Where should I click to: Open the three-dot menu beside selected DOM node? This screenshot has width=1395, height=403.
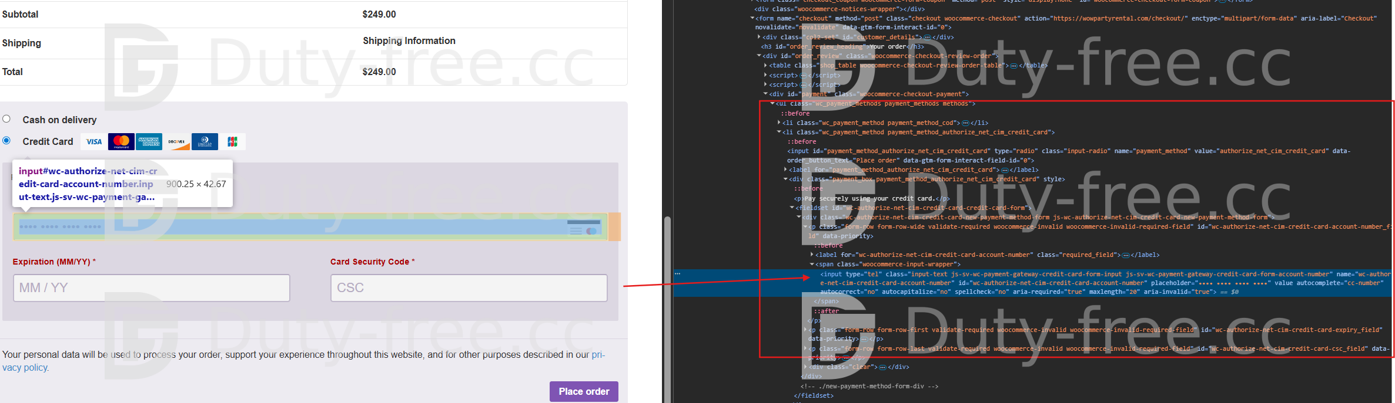tap(678, 274)
